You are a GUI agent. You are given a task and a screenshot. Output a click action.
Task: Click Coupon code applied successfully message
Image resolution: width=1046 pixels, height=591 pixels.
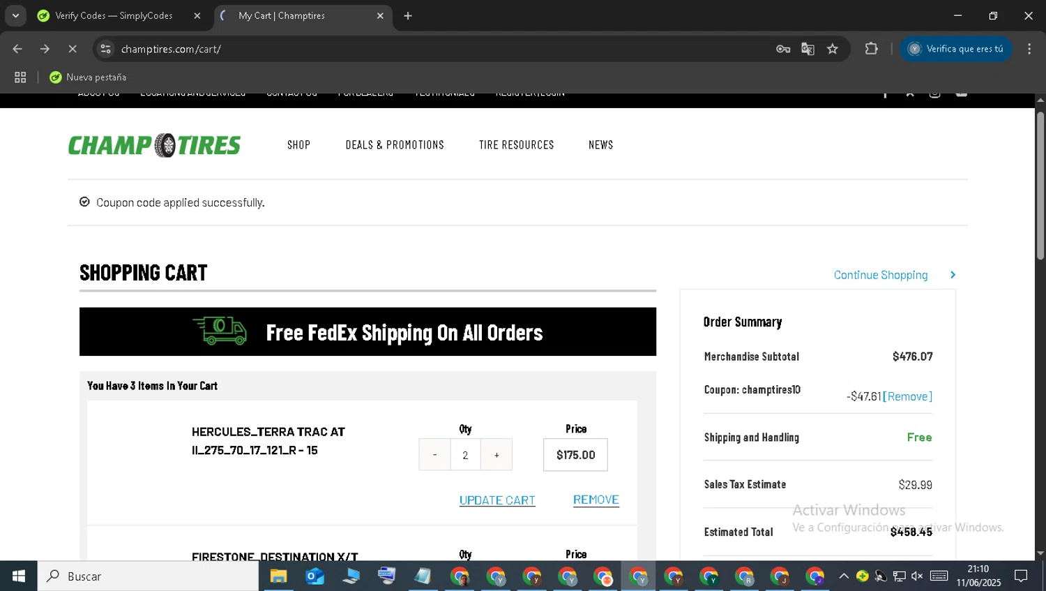[180, 202]
